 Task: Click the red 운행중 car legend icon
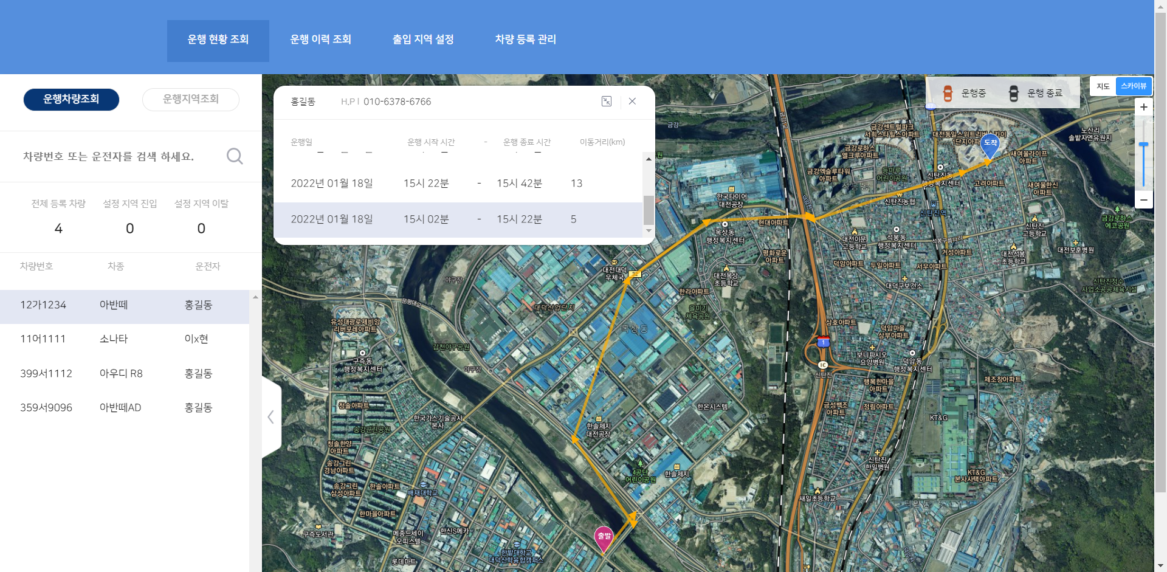(x=947, y=93)
